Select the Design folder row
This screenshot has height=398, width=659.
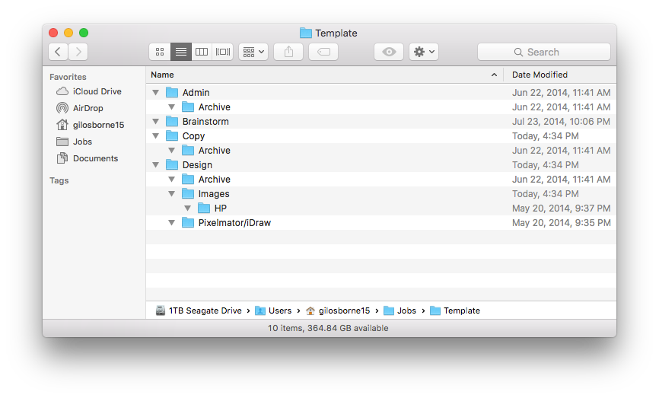(381, 164)
